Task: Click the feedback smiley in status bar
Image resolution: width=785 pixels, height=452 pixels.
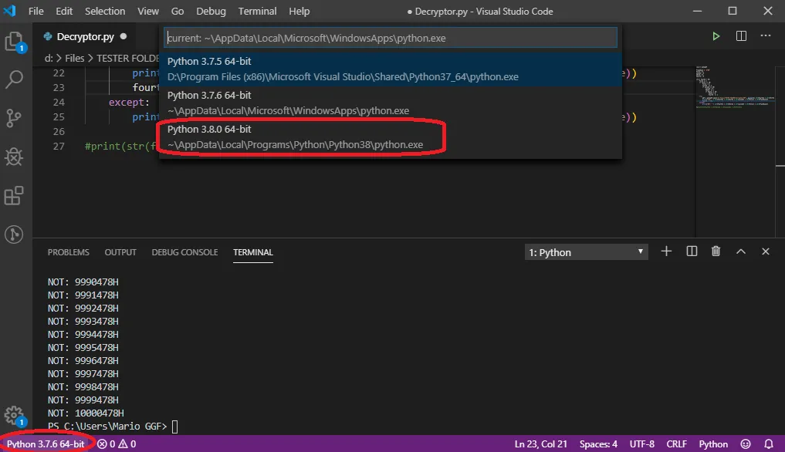Action: click(746, 444)
